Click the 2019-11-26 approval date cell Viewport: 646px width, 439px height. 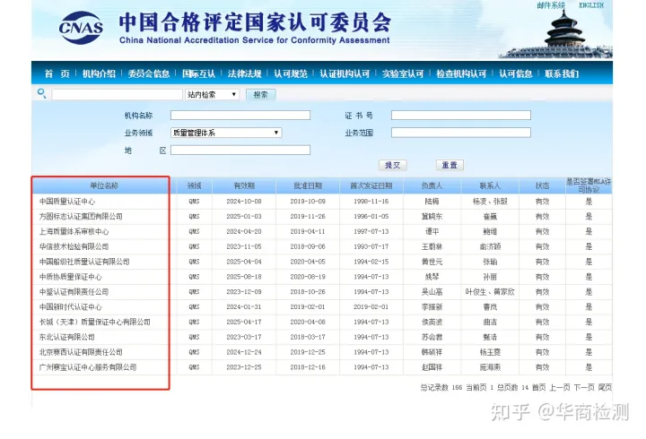click(x=308, y=217)
